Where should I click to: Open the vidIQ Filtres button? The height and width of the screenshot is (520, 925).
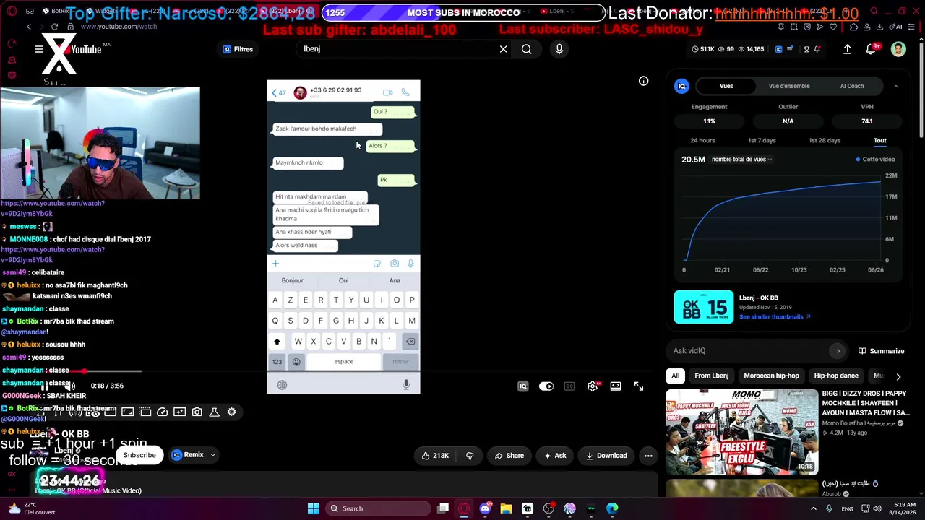(238, 49)
